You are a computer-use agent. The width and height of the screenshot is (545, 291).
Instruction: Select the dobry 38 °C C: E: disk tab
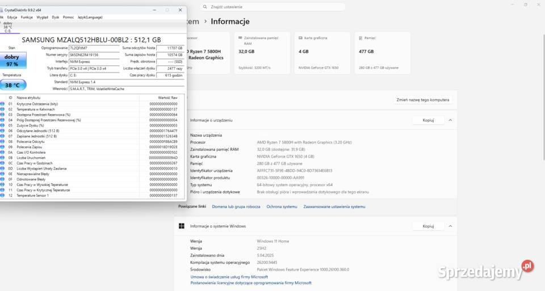click(x=7, y=27)
